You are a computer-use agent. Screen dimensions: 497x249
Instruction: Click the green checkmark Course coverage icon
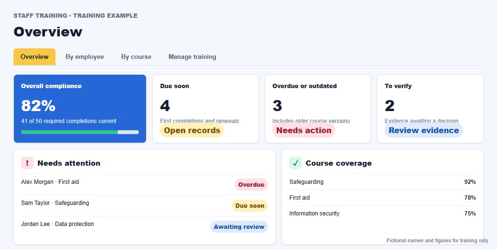(x=295, y=163)
